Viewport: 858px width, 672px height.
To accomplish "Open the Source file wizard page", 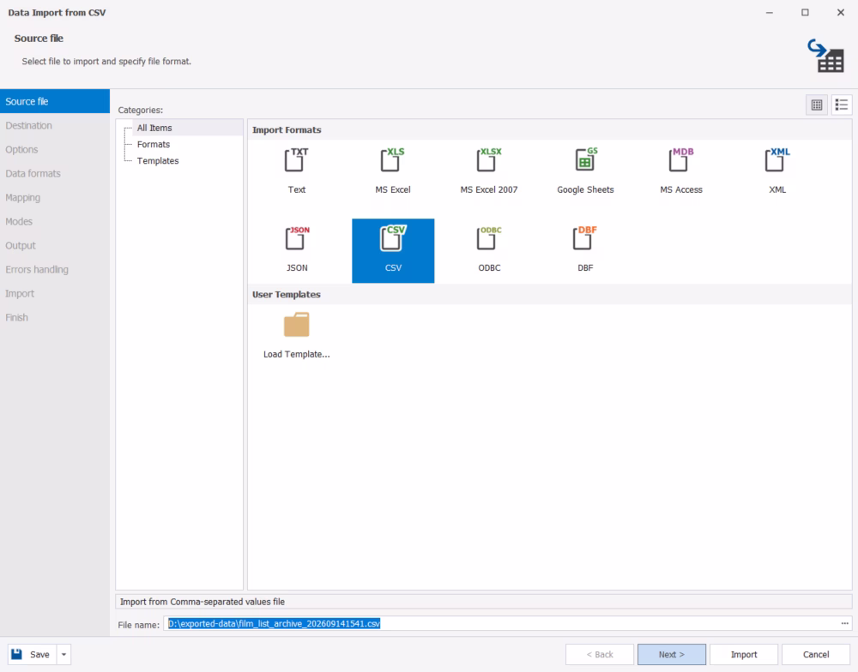I will coord(55,101).
